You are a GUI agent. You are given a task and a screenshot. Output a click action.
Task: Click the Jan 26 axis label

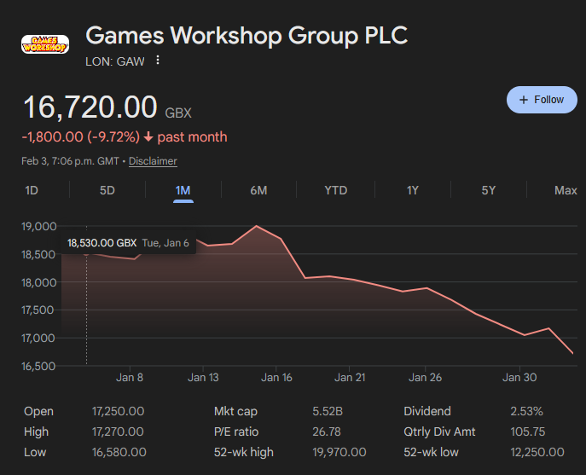pyautogui.click(x=426, y=378)
